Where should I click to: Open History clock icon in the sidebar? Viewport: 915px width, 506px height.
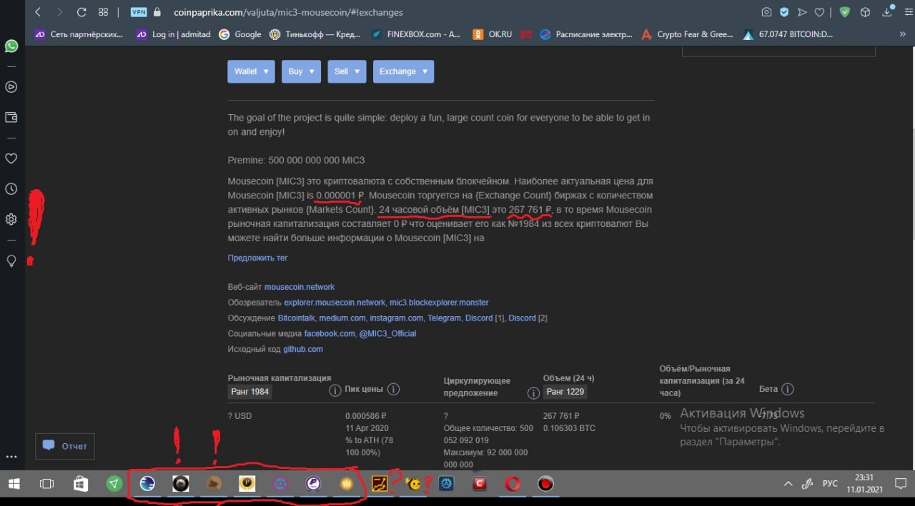click(11, 189)
